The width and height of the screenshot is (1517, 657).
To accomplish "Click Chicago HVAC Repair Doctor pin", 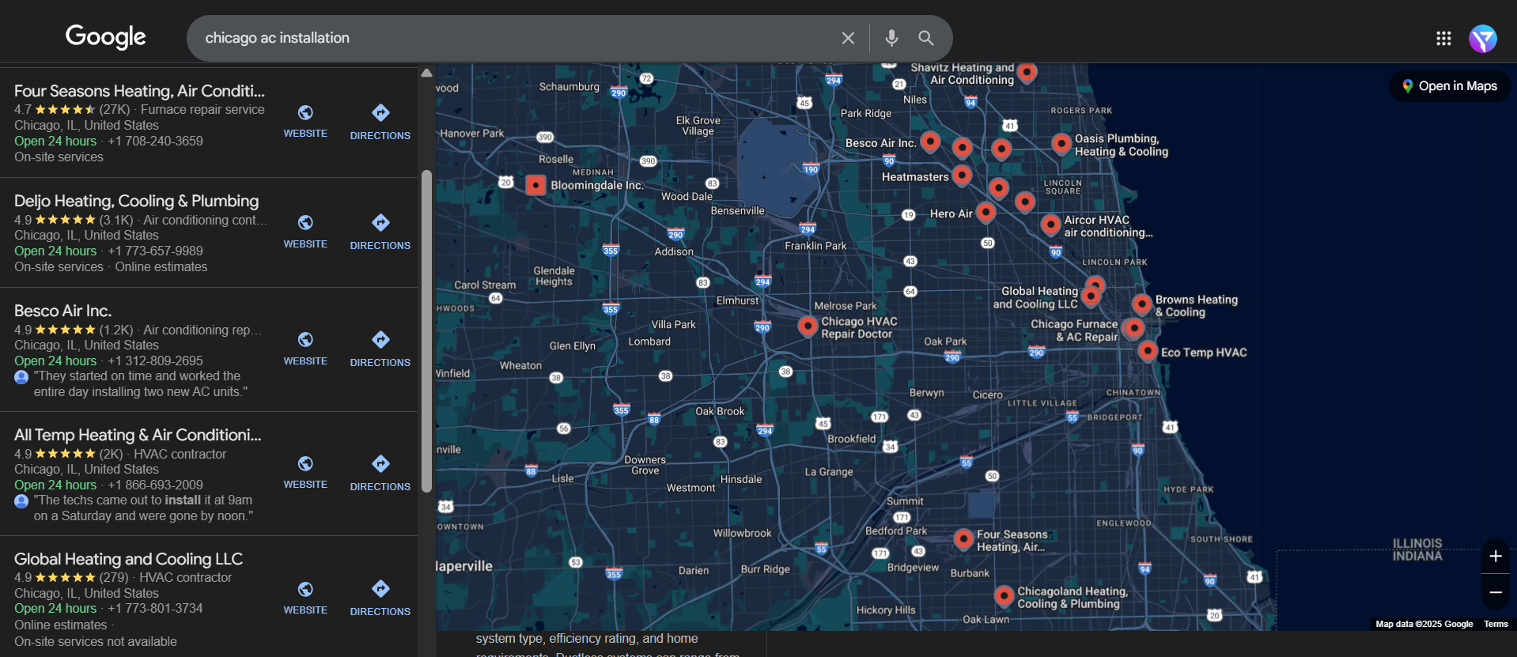I will [808, 326].
